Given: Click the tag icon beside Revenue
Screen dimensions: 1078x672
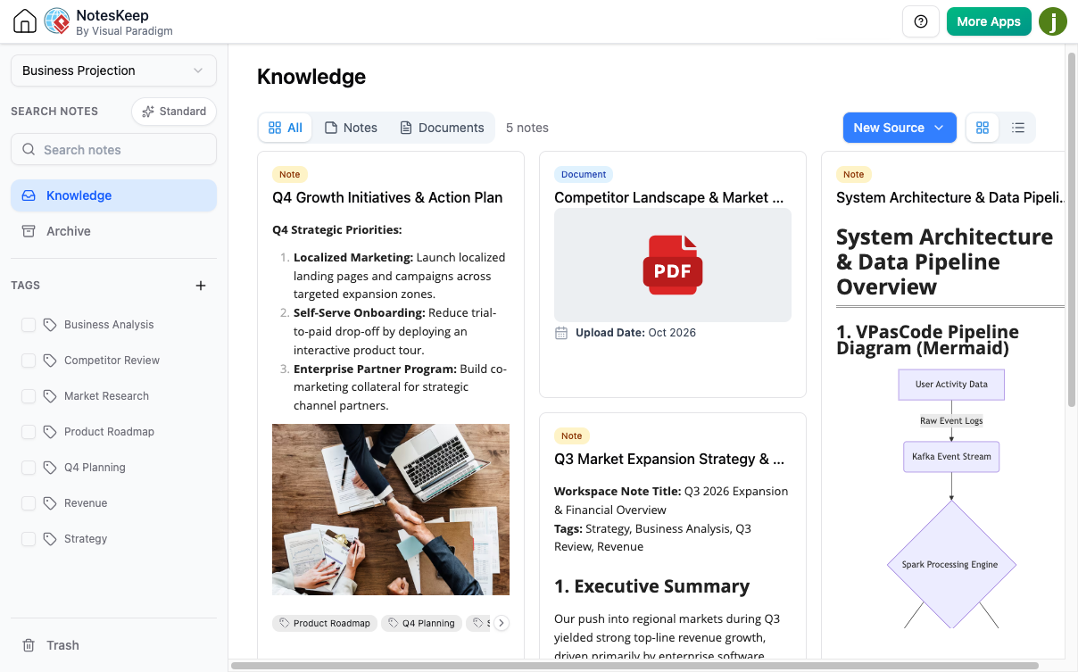Looking at the screenshot, I should tap(50, 503).
